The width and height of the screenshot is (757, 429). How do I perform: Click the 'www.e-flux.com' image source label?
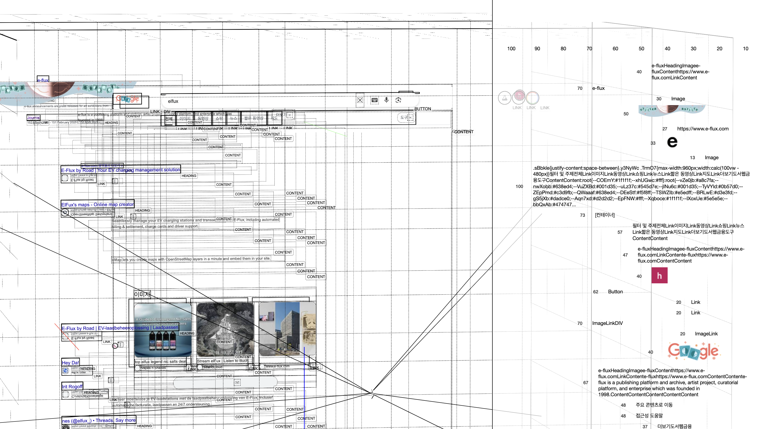[x=277, y=366]
